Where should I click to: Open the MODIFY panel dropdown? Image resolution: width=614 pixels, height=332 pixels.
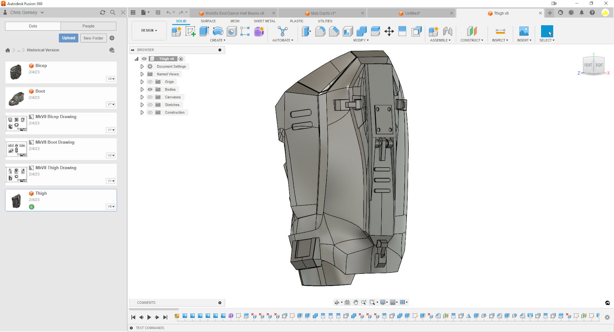pos(361,40)
